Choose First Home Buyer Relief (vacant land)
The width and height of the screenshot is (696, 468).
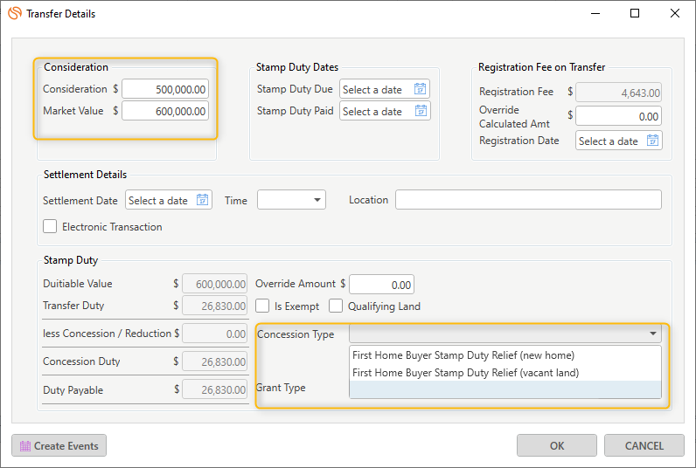click(505, 372)
